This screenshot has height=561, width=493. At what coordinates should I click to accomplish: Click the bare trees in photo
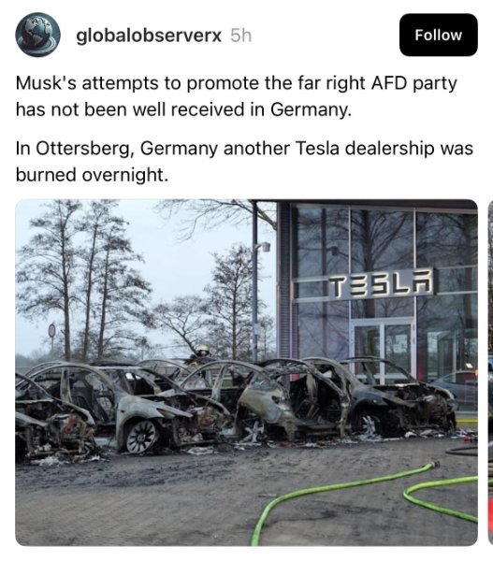click(x=82, y=279)
